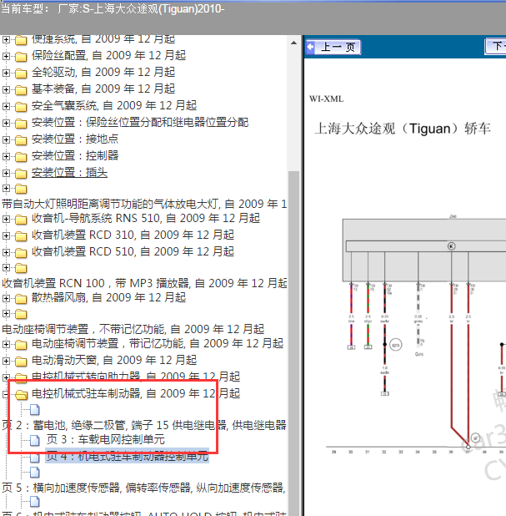Image resolution: width=506 pixels, height=516 pixels.
Task: Select 收音机装置 RCN 100，带 MP3 播放器 entry
Action: 144,283
